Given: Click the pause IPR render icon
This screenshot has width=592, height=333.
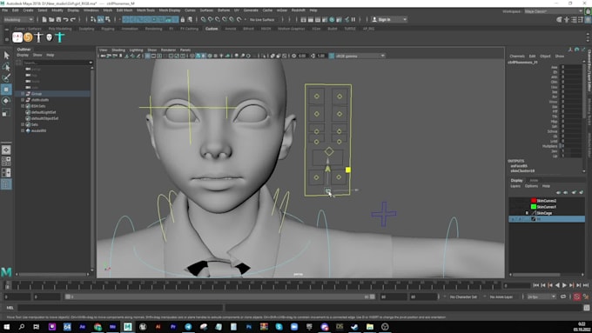Looking at the screenshot, I should 353,19.
